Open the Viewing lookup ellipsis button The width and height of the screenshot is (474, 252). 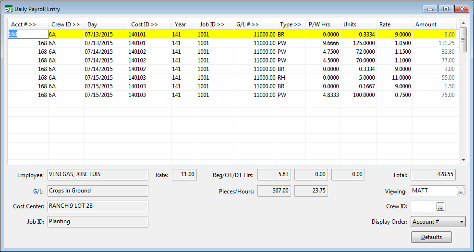(461, 191)
